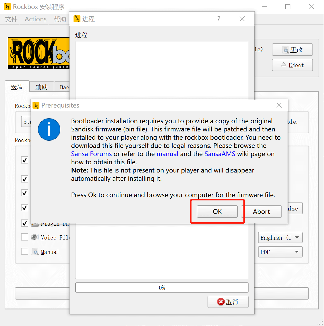This screenshot has height=326, width=324.
Task: Click the 0% progress bar
Action: pyautogui.click(x=162, y=288)
